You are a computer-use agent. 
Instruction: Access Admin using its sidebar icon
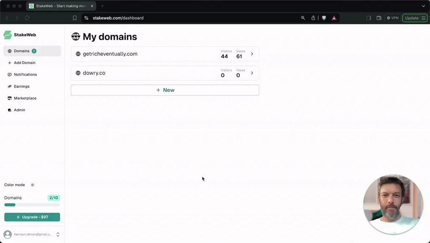click(x=9, y=110)
